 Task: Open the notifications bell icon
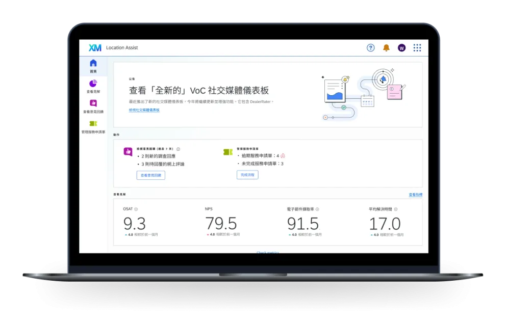pos(386,47)
